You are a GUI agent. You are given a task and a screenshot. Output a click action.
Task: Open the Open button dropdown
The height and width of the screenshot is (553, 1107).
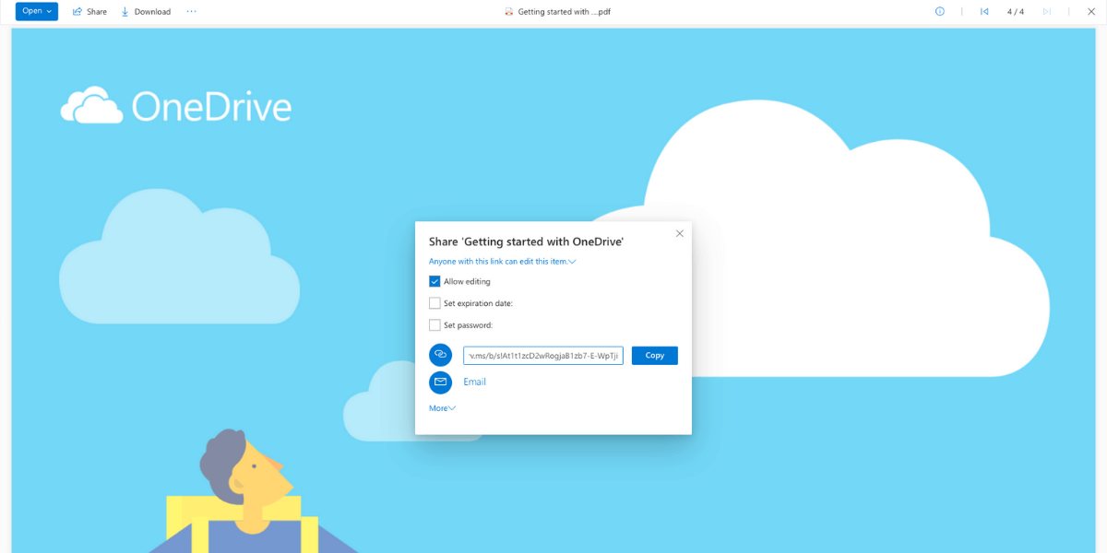tap(37, 11)
